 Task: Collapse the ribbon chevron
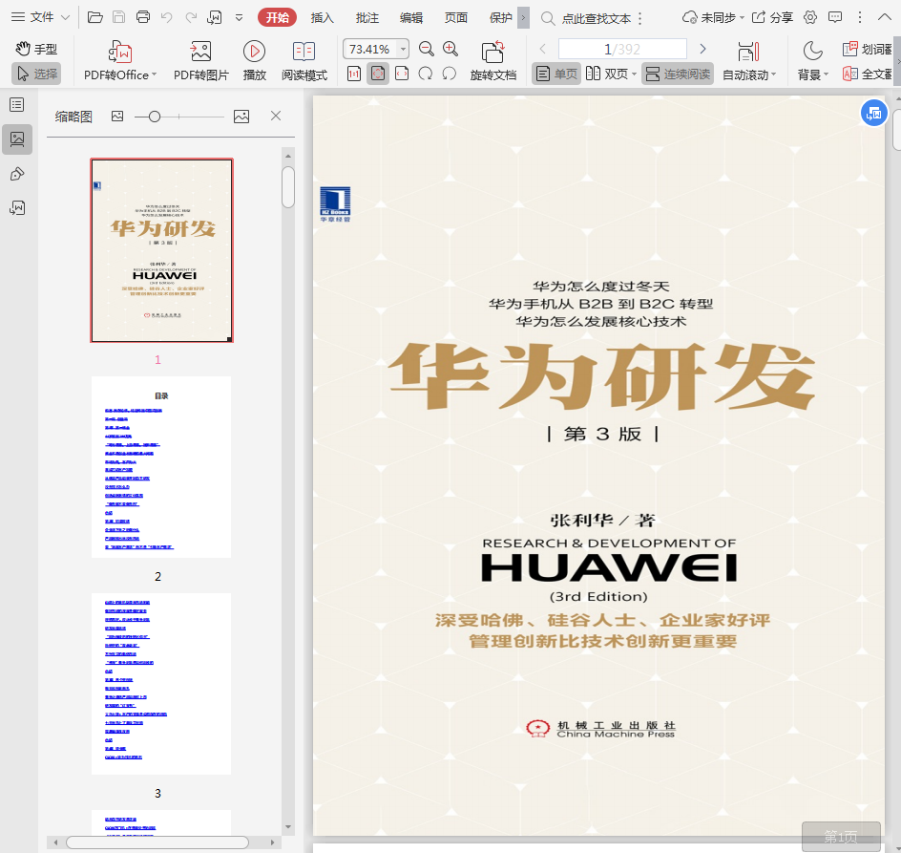885,17
